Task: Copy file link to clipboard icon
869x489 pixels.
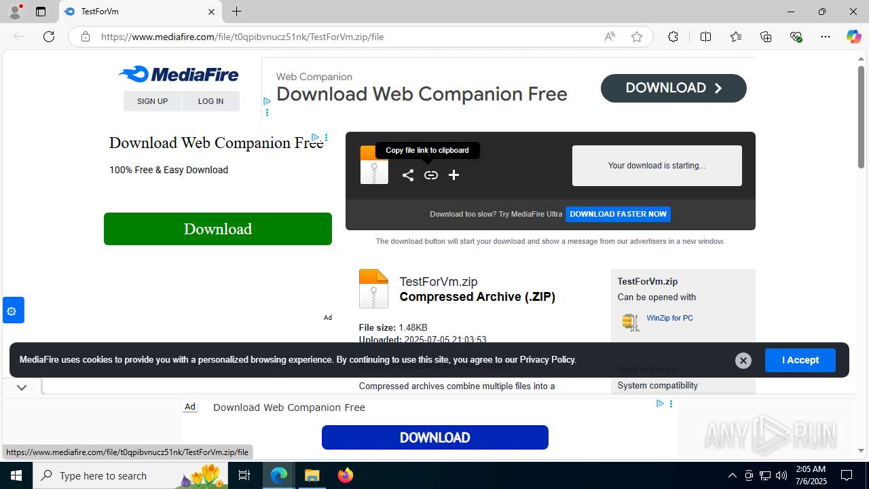Action: click(431, 175)
